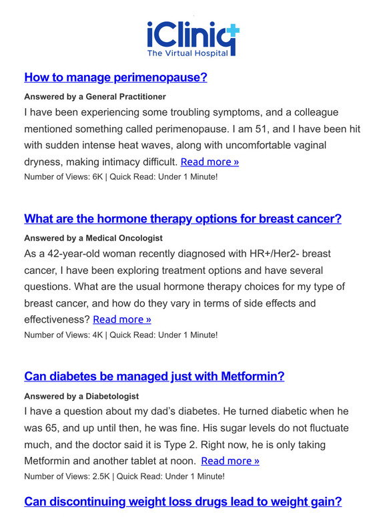The width and height of the screenshot is (387, 517).
Task: Click 'Answered by a Diabetologist' label
Action: point(81,396)
